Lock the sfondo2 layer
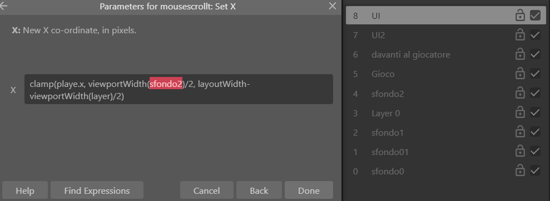The height and width of the screenshot is (201, 550). [x=520, y=94]
